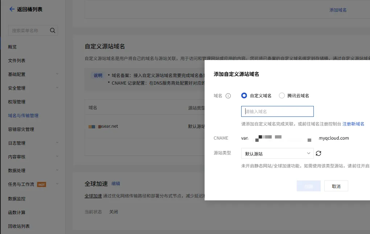Click the 搜索菜单名称 search box
The height and width of the screenshot is (234, 370).
pyautogui.click(x=28, y=31)
